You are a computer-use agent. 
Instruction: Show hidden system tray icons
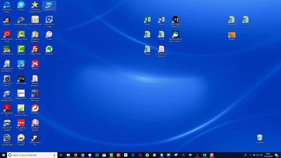251,155
